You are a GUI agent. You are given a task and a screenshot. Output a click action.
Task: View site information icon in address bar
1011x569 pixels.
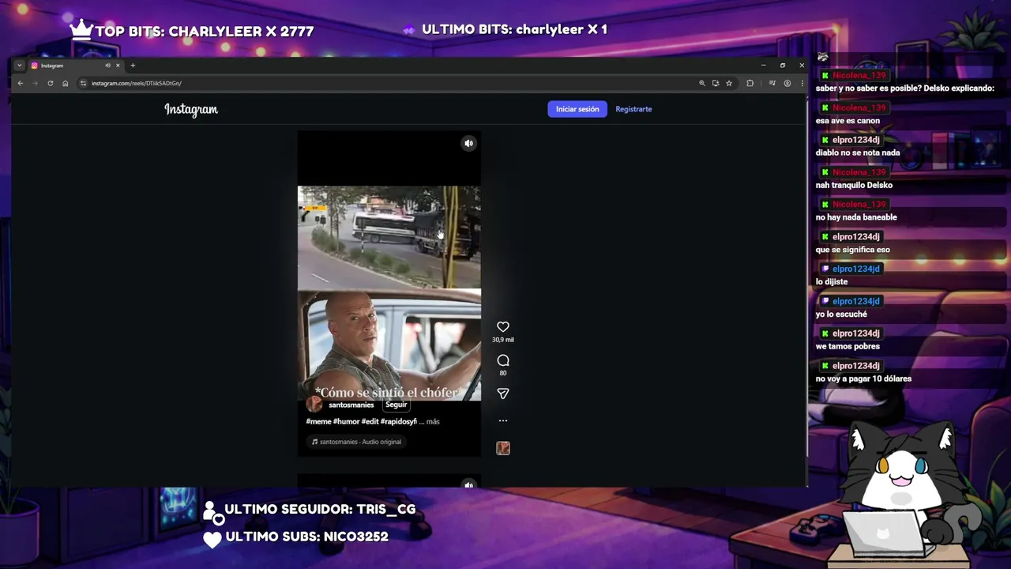pyautogui.click(x=83, y=83)
